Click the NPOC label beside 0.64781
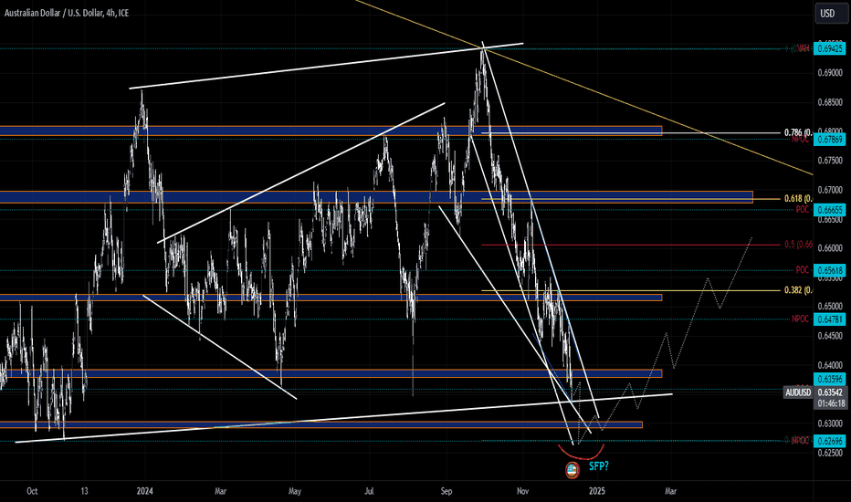This screenshot has height=502, width=851. [x=800, y=319]
